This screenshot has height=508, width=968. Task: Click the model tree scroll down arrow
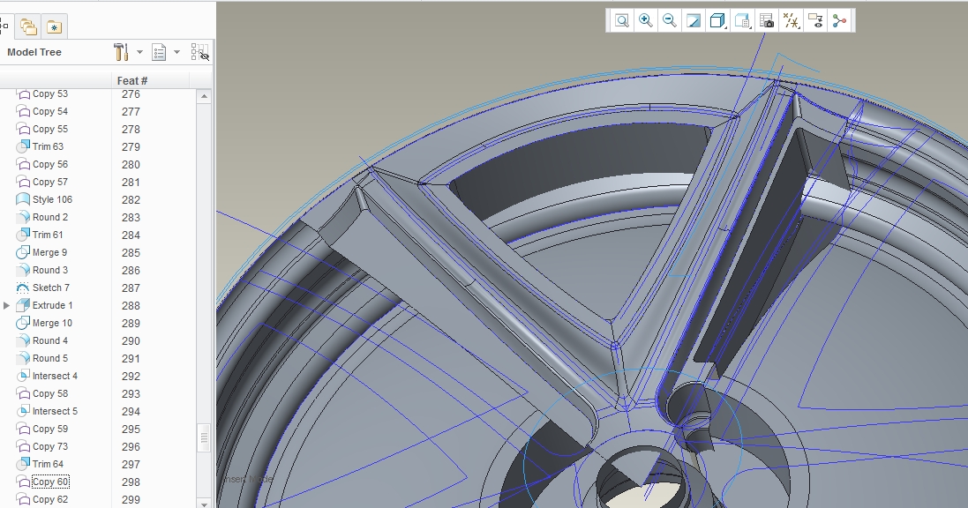click(204, 504)
